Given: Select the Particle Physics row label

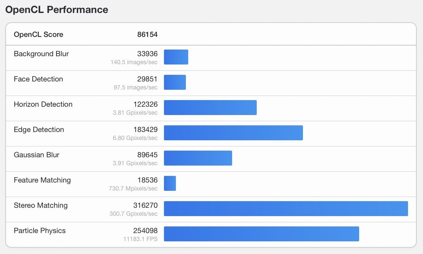Looking at the screenshot, I should point(40,231).
